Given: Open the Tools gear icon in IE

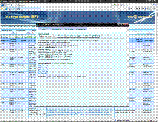Looking at the screenshot, I should 149,9.
